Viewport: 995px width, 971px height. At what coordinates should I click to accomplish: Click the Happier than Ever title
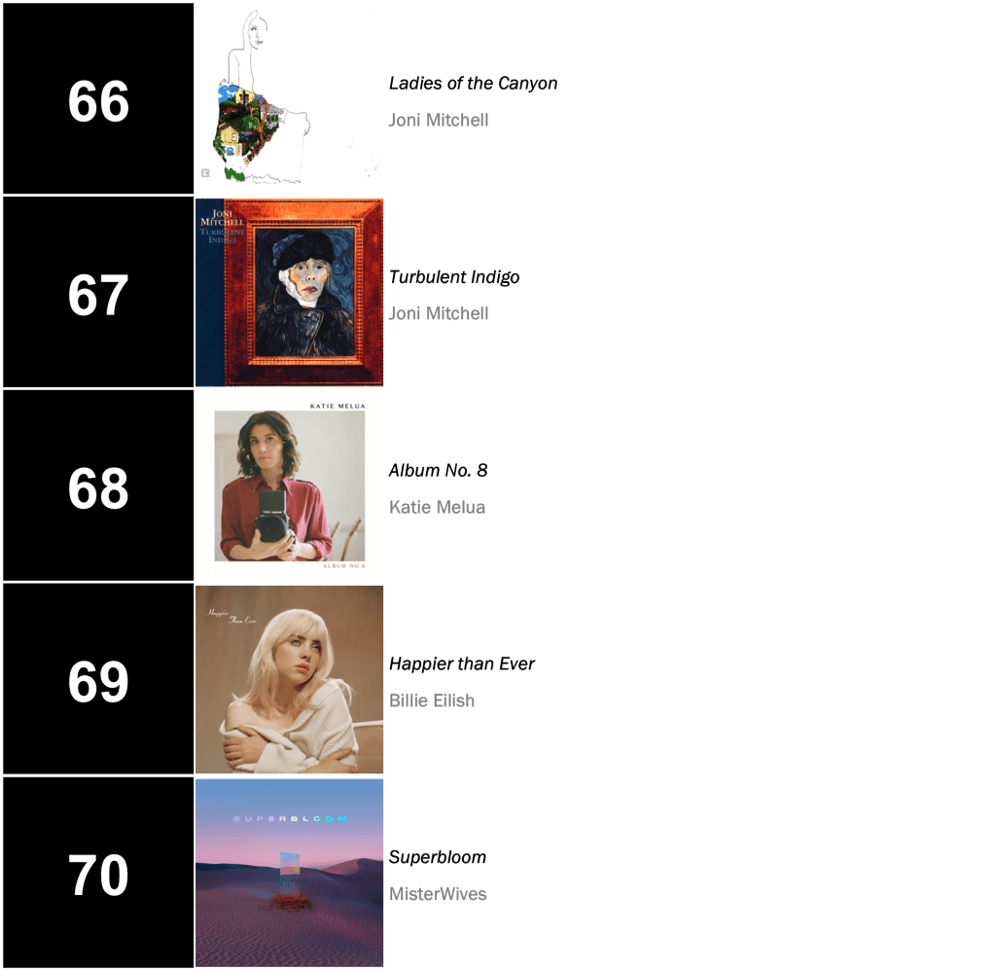[x=461, y=664]
